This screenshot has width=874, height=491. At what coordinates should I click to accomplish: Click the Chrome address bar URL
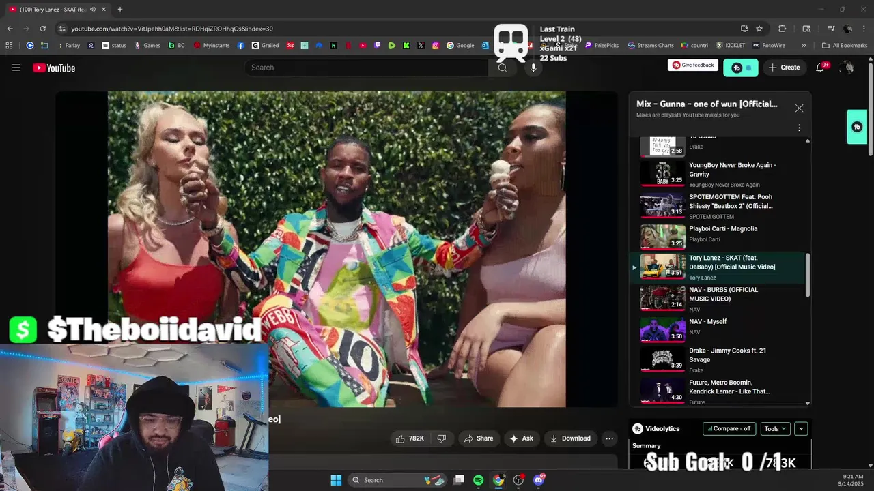click(x=172, y=29)
